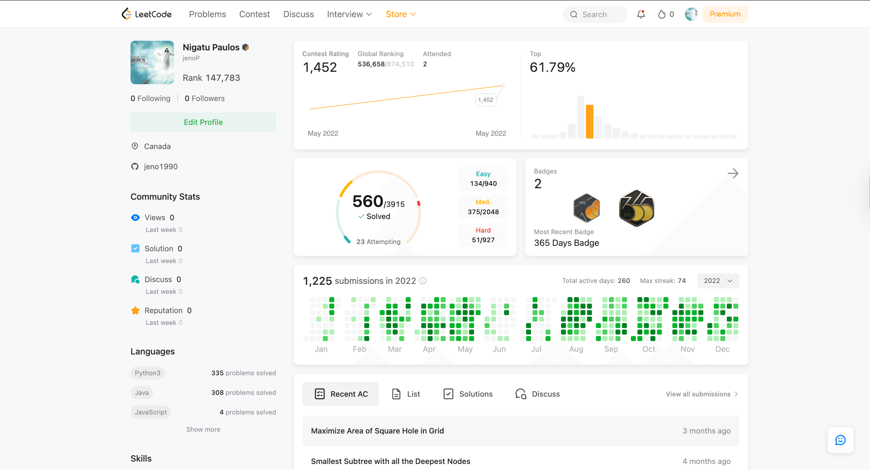870x470 pixels.
Task: Click the "335 problems solved" text
Action: (243, 373)
